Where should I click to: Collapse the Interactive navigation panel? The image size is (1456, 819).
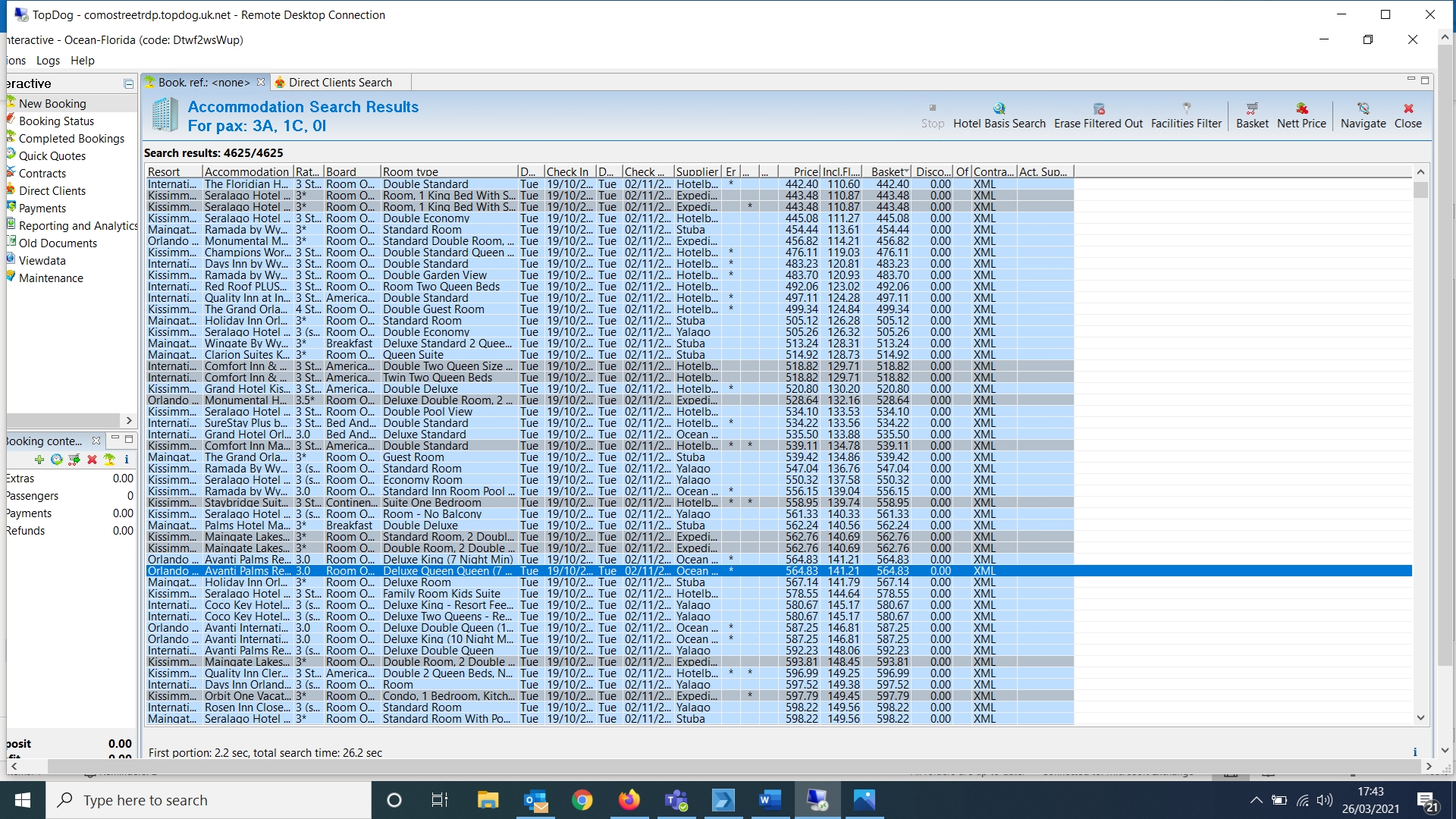tap(128, 83)
